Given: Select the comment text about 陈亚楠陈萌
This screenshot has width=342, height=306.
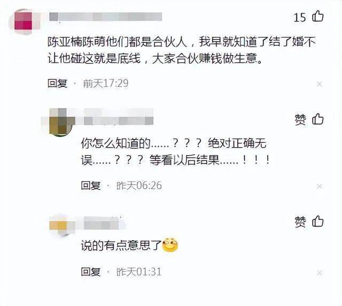Looking at the screenshot, I should 182,50.
